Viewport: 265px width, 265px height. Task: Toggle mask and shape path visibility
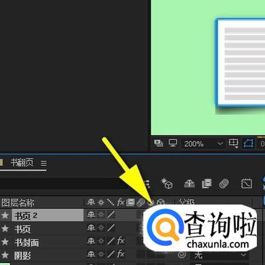tap(248, 143)
